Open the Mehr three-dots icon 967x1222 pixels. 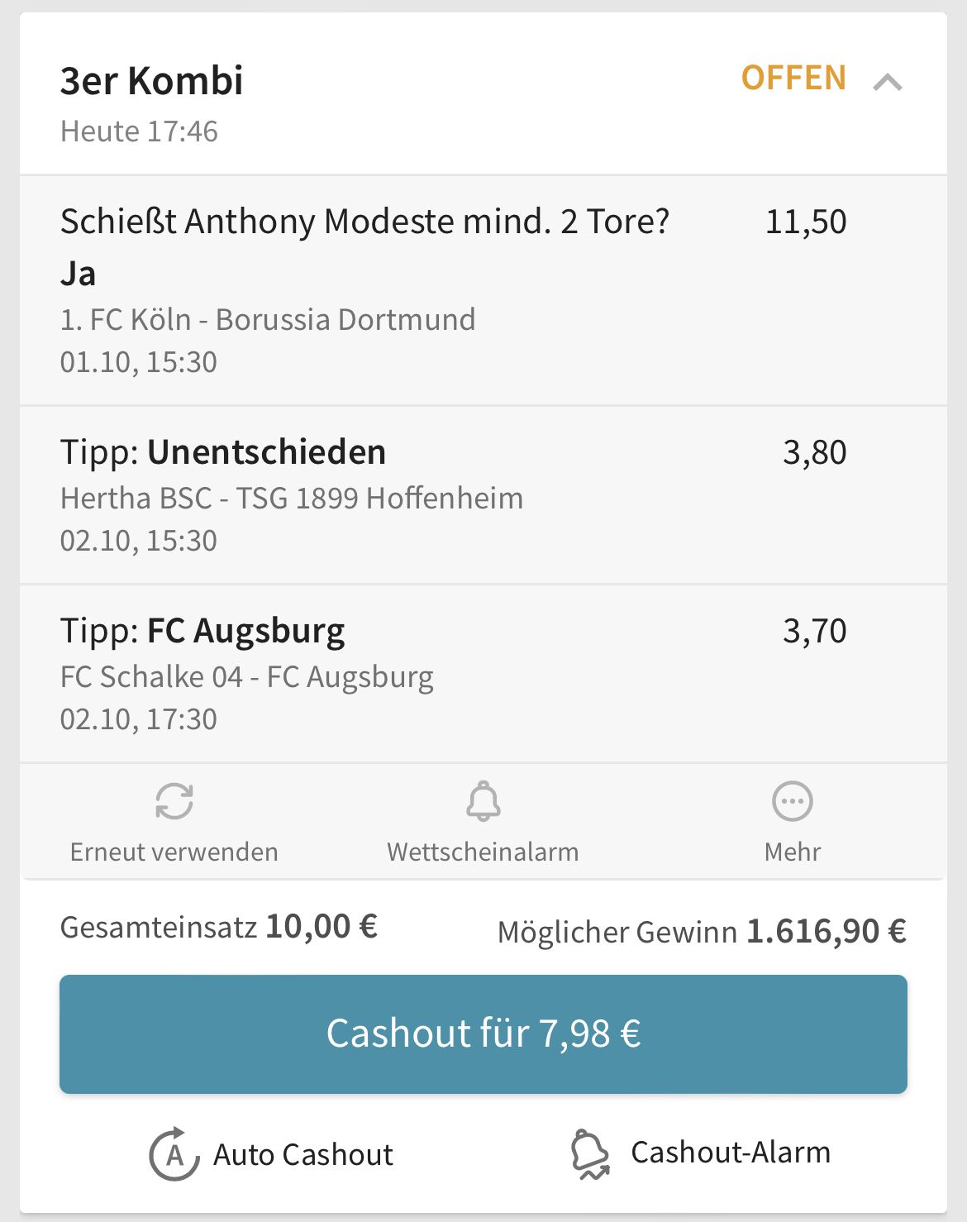[793, 801]
